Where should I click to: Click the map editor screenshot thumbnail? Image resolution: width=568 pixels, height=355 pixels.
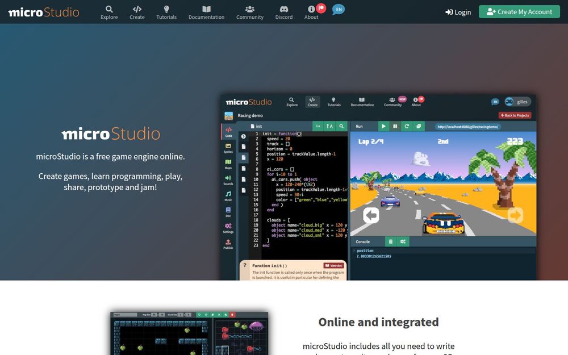point(189,333)
